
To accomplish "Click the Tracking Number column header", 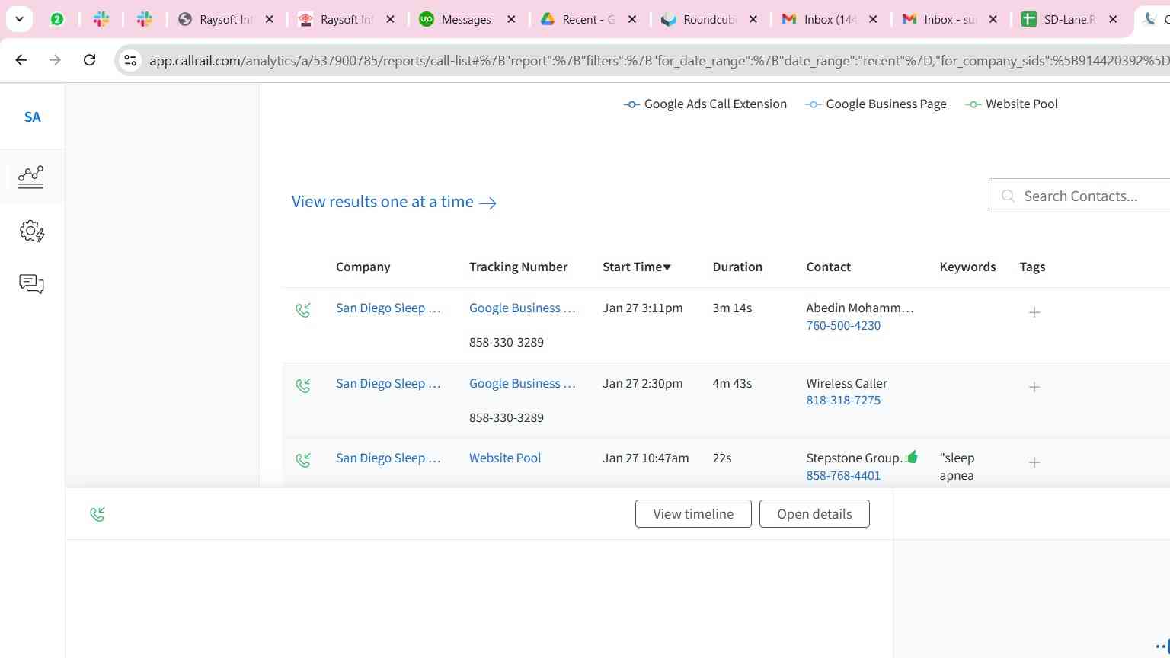I will (519, 267).
